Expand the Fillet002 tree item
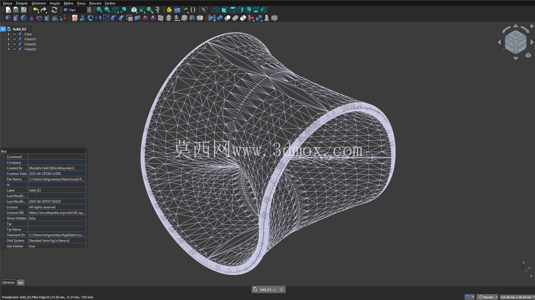Image resolution: width=535 pixels, height=300 pixels. (x=9, y=44)
